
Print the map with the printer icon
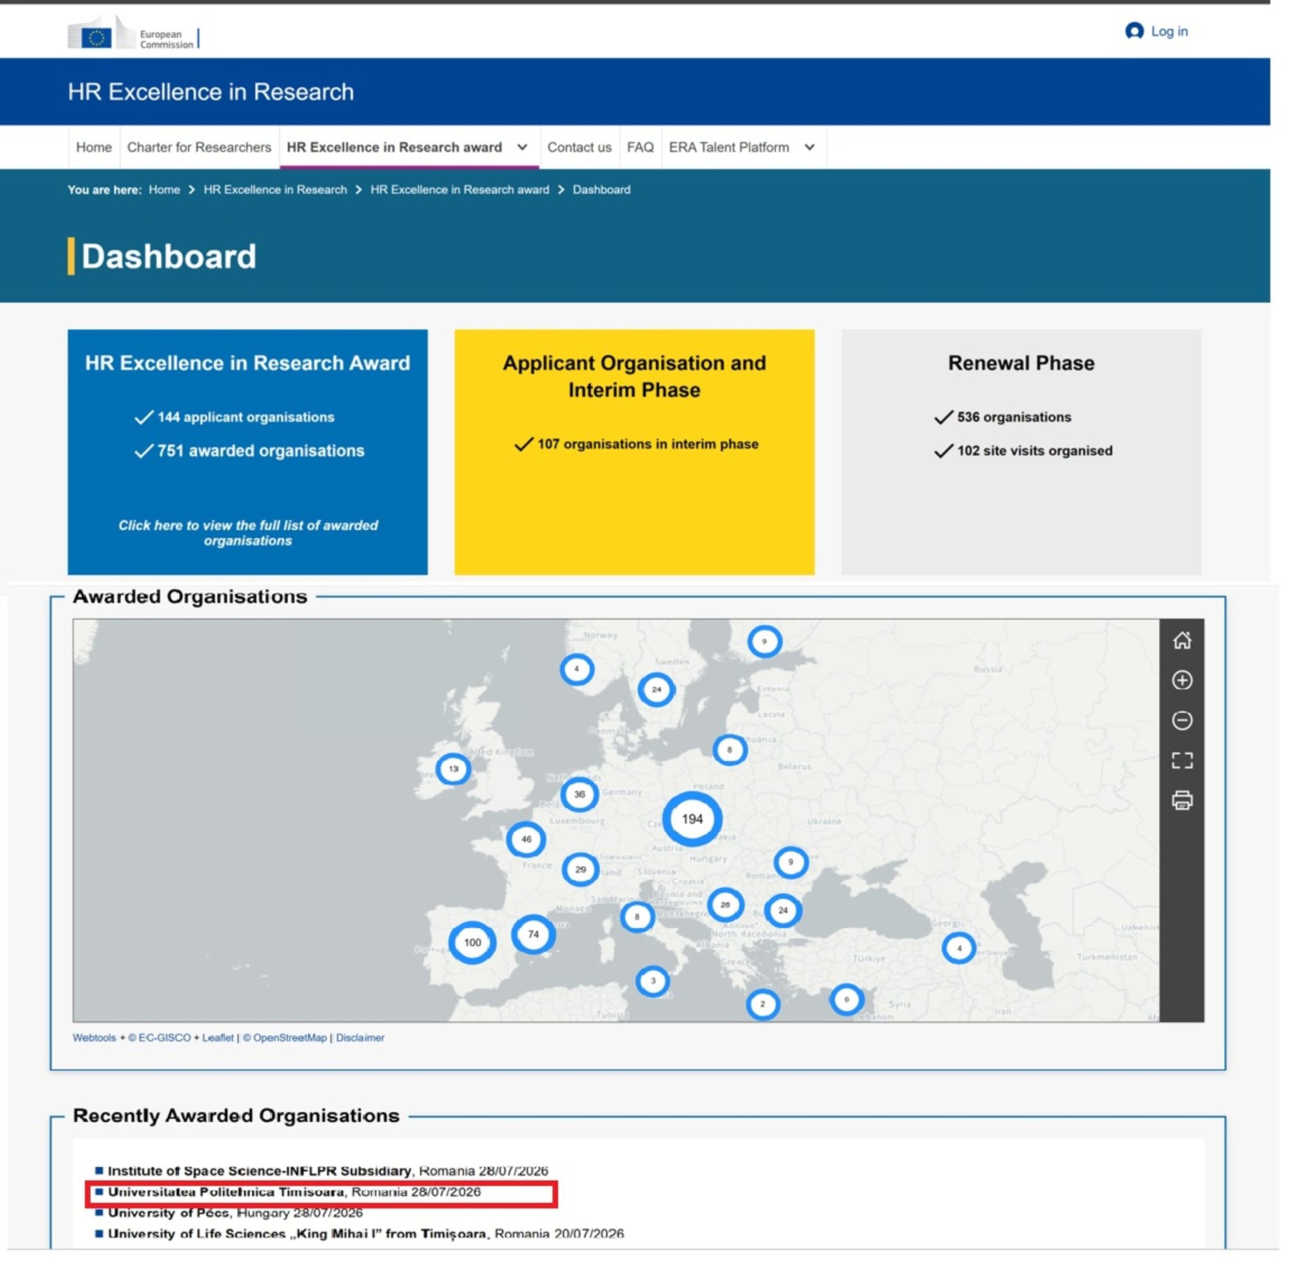(x=1182, y=800)
